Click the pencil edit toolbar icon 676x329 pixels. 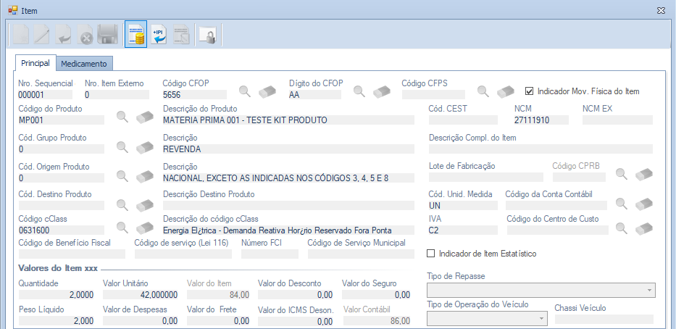coord(42,35)
